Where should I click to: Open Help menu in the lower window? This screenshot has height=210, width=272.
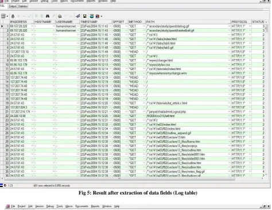(x=116, y=206)
